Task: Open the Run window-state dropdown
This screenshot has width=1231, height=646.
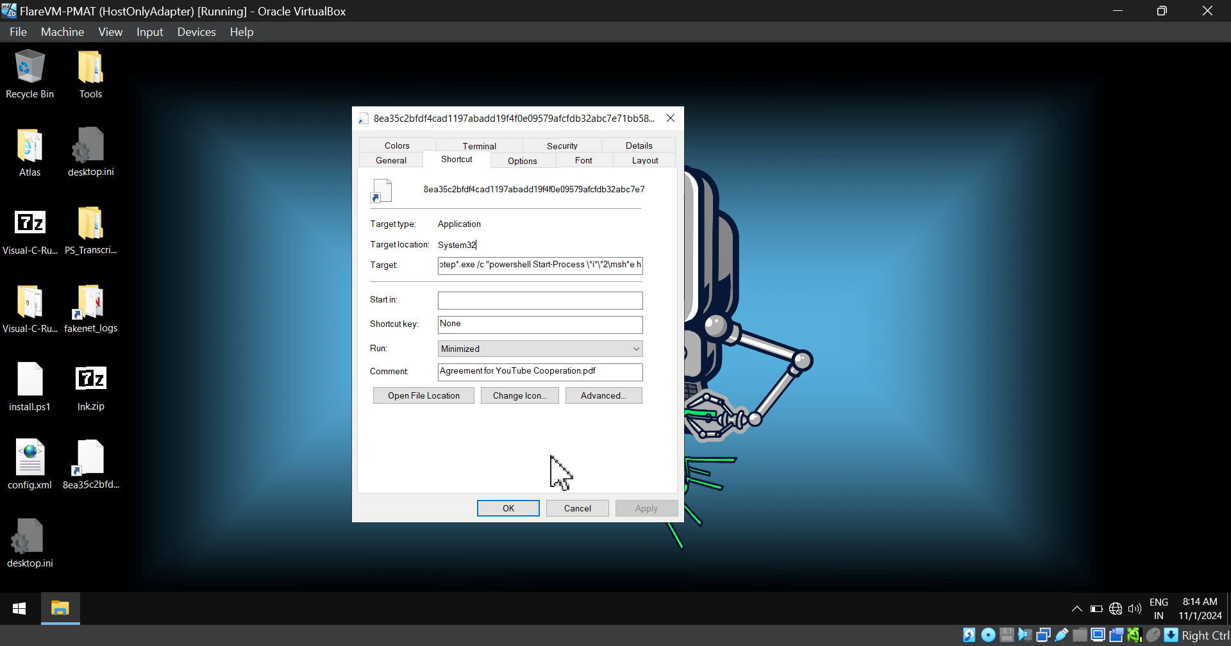Action: [x=540, y=349]
